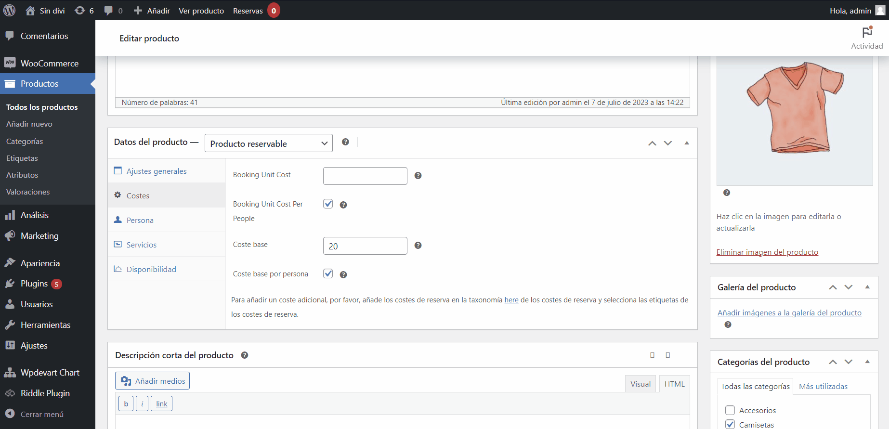The height and width of the screenshot is (429, 889).
Task: Click Eliminar imagen del producto link
Action: click(x=767, y=252)
